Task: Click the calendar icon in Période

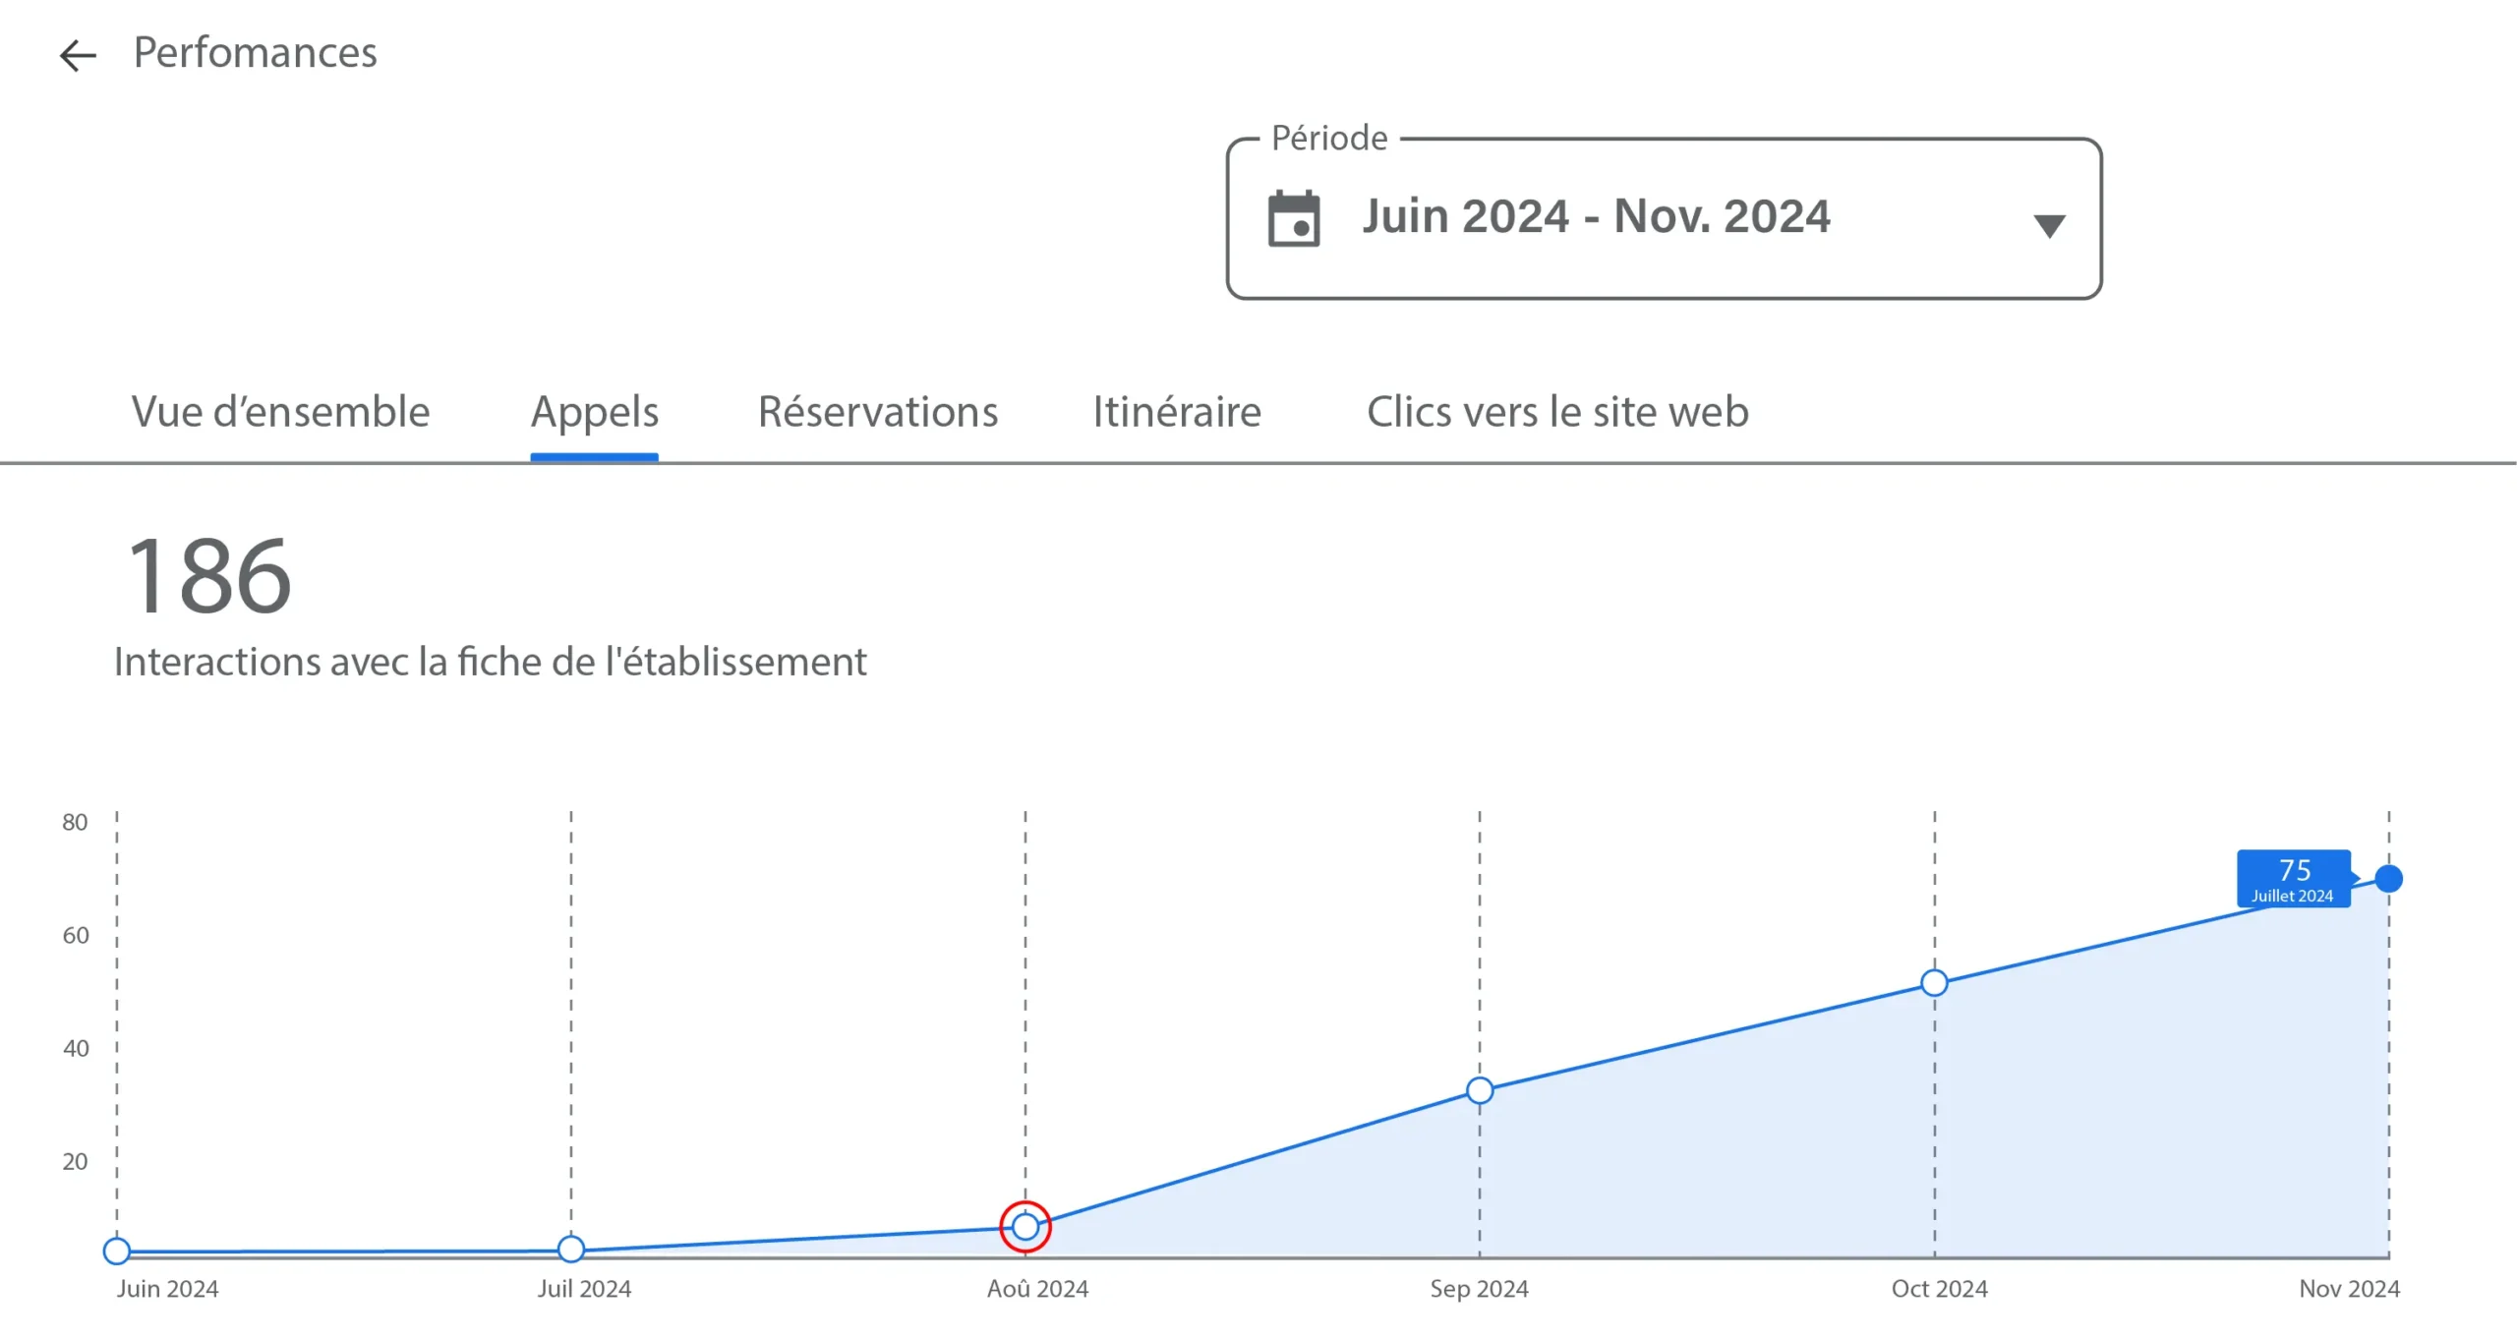Action: pos(1293,218)
